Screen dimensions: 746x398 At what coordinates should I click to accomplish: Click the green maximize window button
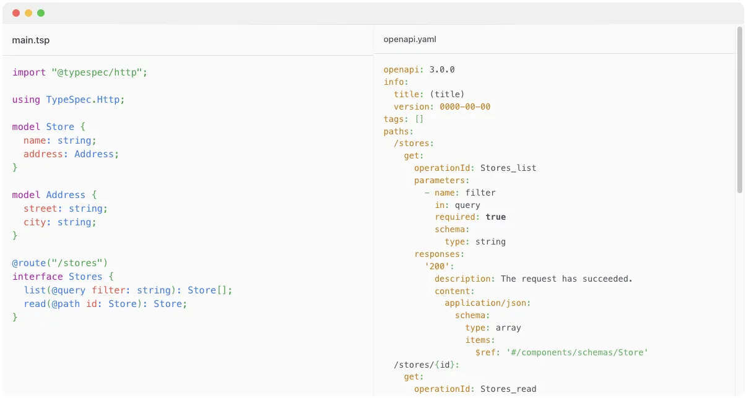click(41, 13)
